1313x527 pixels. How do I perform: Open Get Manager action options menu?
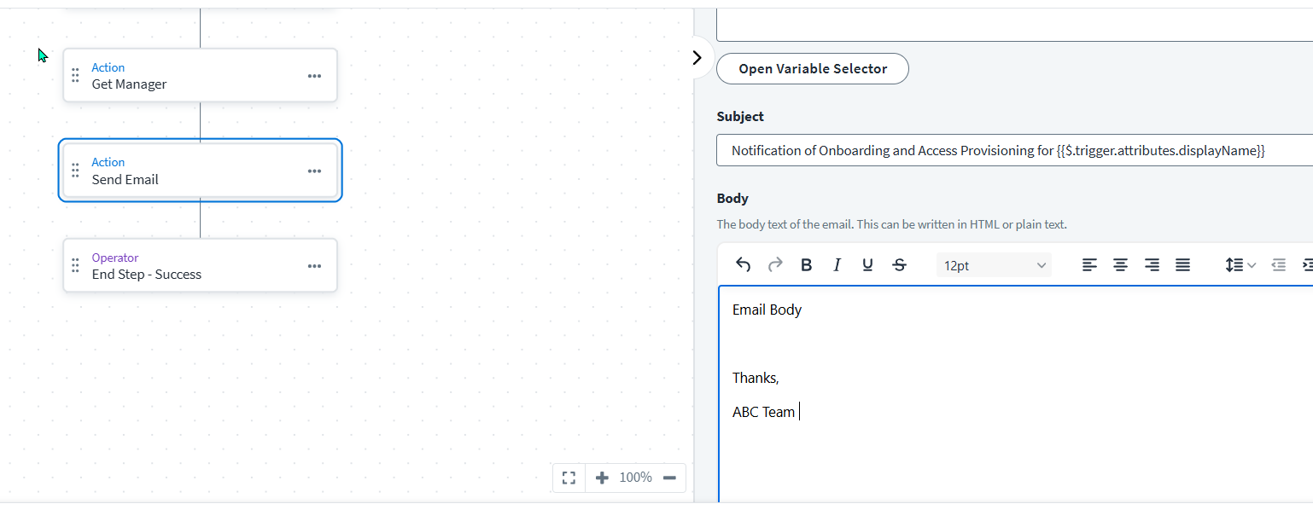tap(314, 76)
